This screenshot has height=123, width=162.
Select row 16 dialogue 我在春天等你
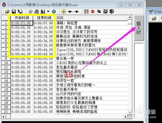coord(92,90)
